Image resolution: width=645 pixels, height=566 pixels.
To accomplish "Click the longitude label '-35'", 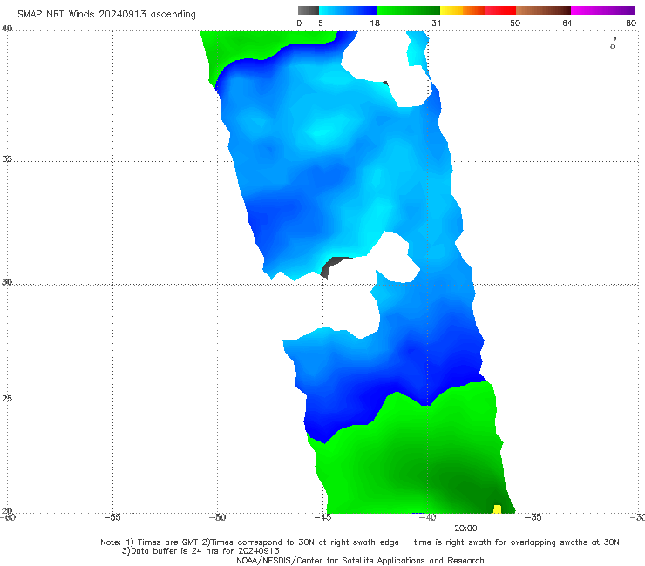I will click(x=533, y=517).
